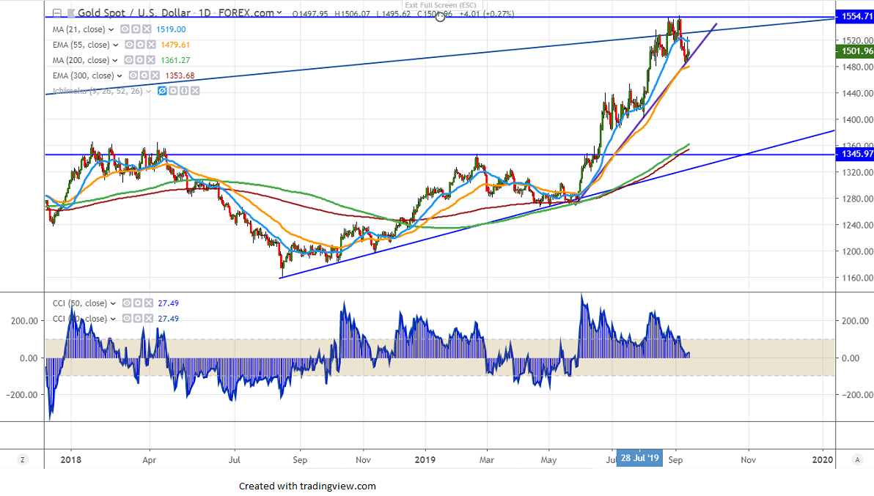Open EMA (300, close) settings gear
This screenshot has height=496, width=874.
pyautogui.click(x=144, y=75)
